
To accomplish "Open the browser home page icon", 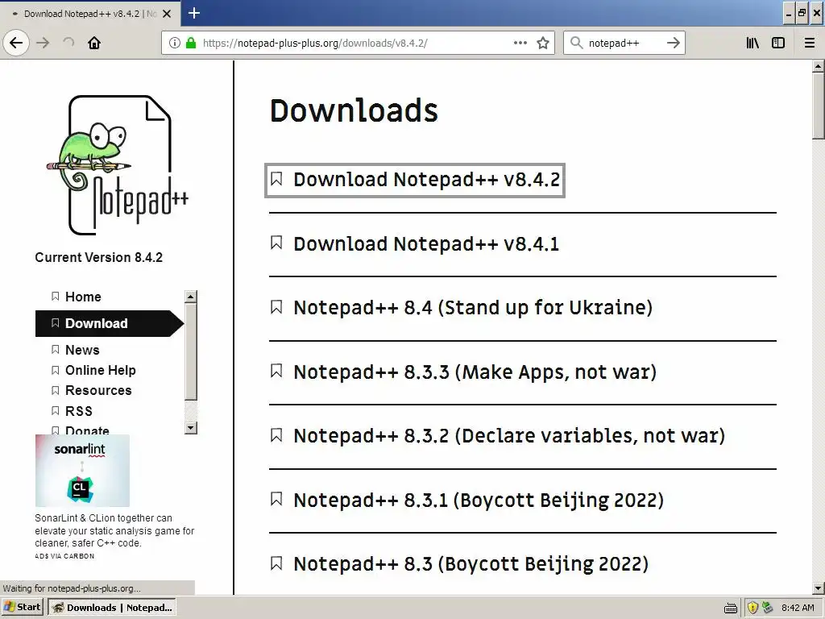I will pos(94,43).
